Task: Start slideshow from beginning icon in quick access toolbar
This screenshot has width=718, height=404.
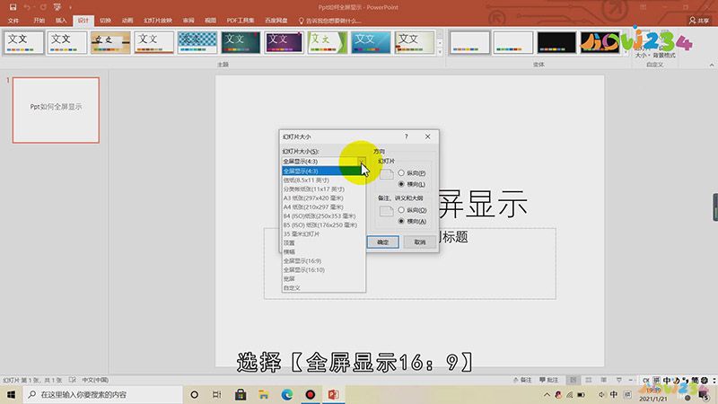Action: pyautogui.click(x=57, y=7)
